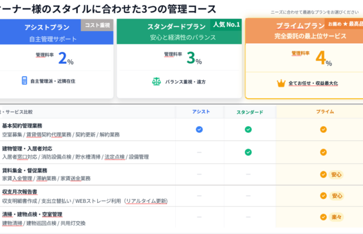
Task: Click the 基本契約管理業務 row title
Action: tap(22, 126)
